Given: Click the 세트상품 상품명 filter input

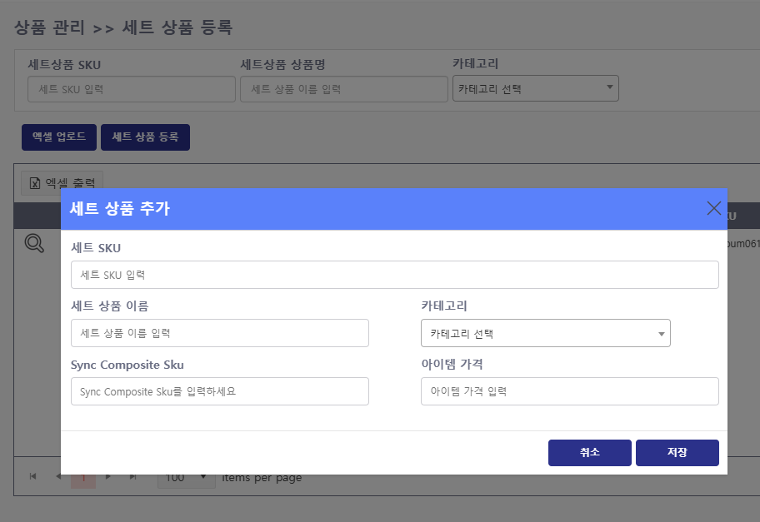Looking at the screenshot, I should (x=344, y=89).
